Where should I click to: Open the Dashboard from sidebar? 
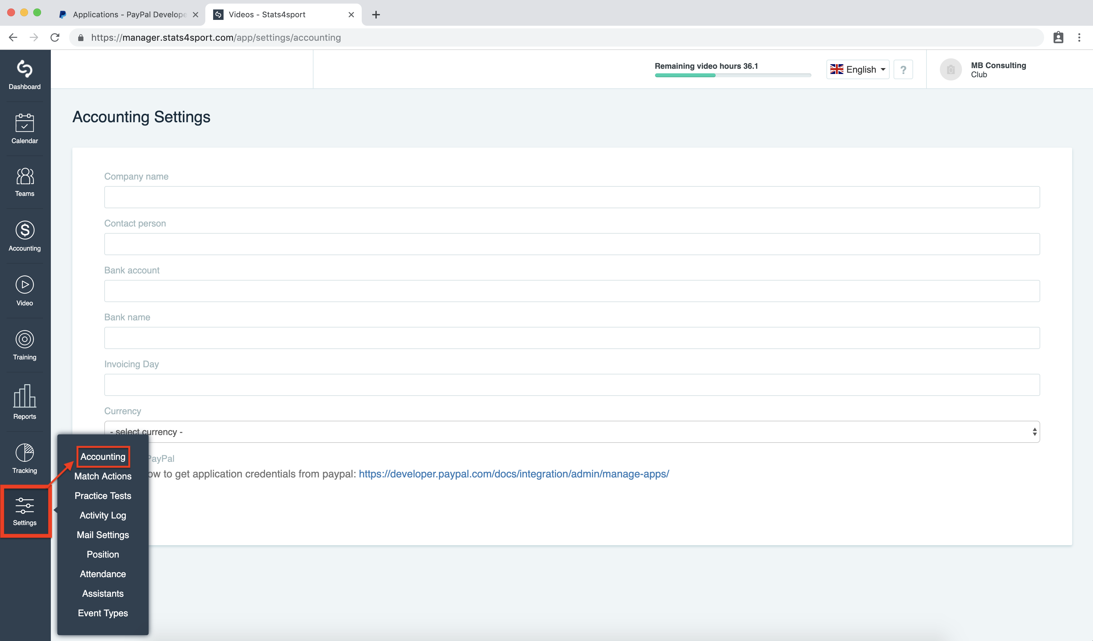25,75
